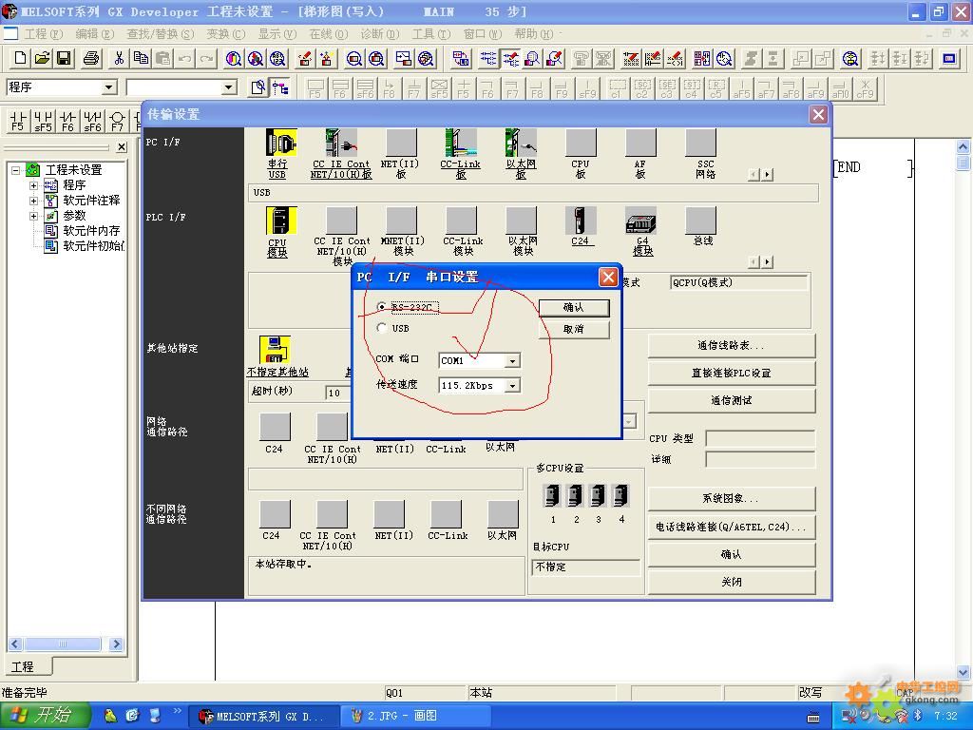Image resolution: width=973 pixels, height=730 pixels.
Task: Expand the 程序 node in project tree
Action: pos(33,185)
